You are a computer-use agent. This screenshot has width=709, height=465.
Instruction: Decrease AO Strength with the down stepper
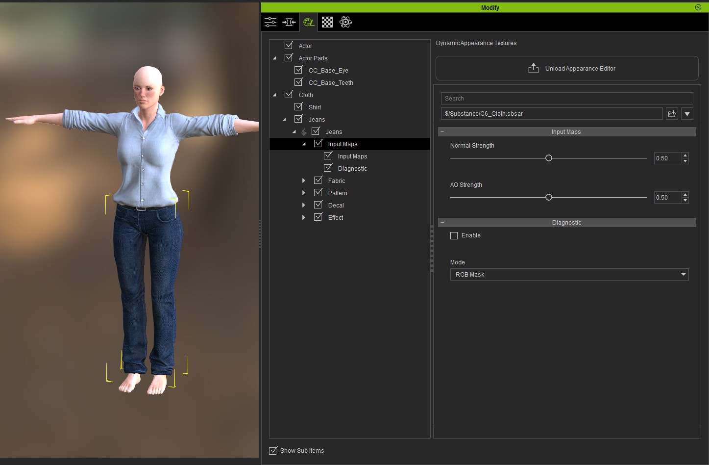685,200
